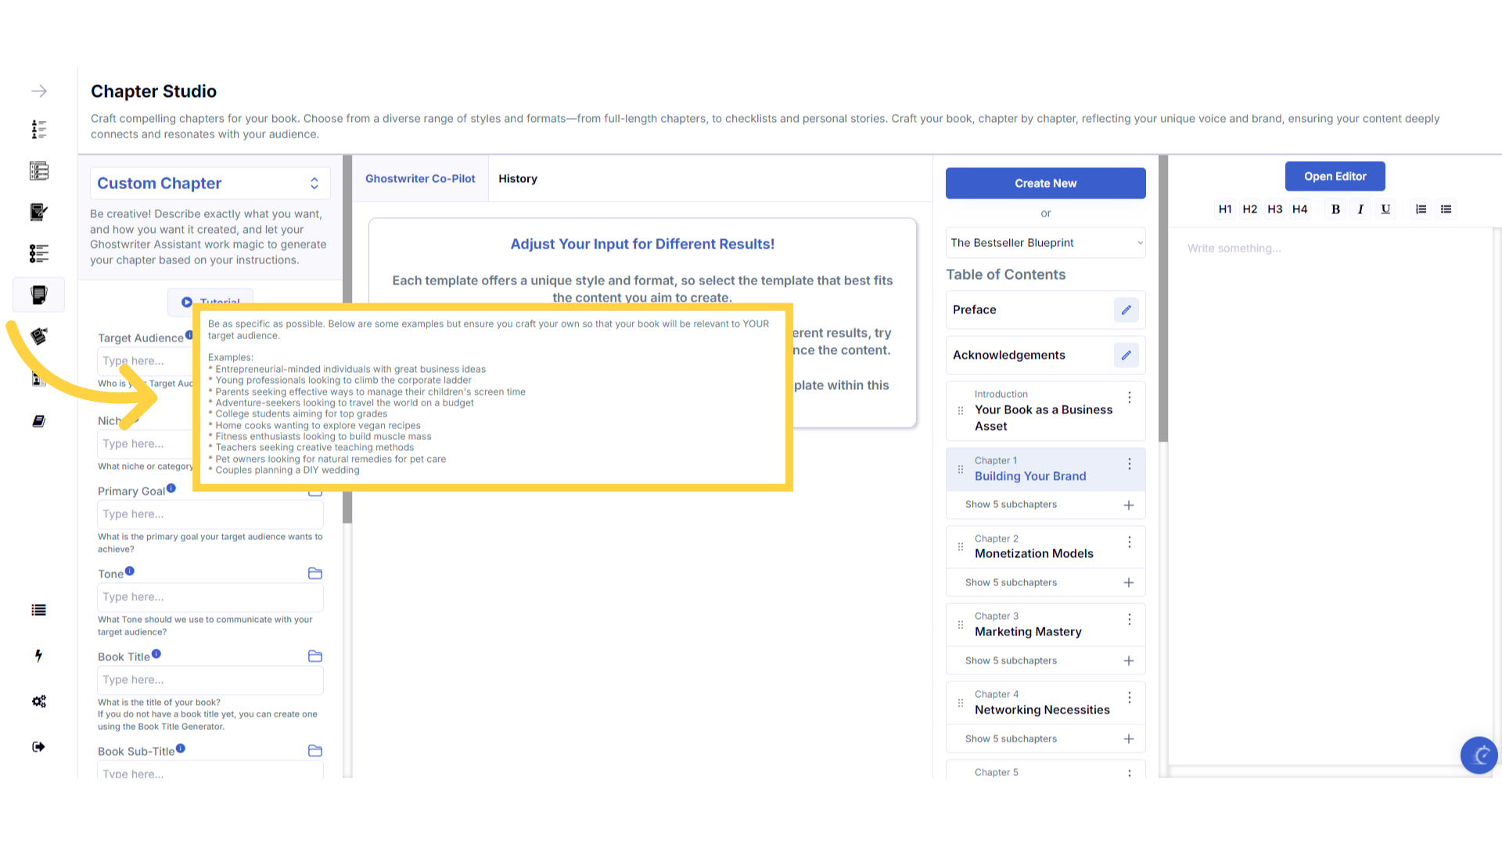Click the edit pencil beside Acknowledgements
The image size is (1502, 844).
click(x=1126, y=356)
